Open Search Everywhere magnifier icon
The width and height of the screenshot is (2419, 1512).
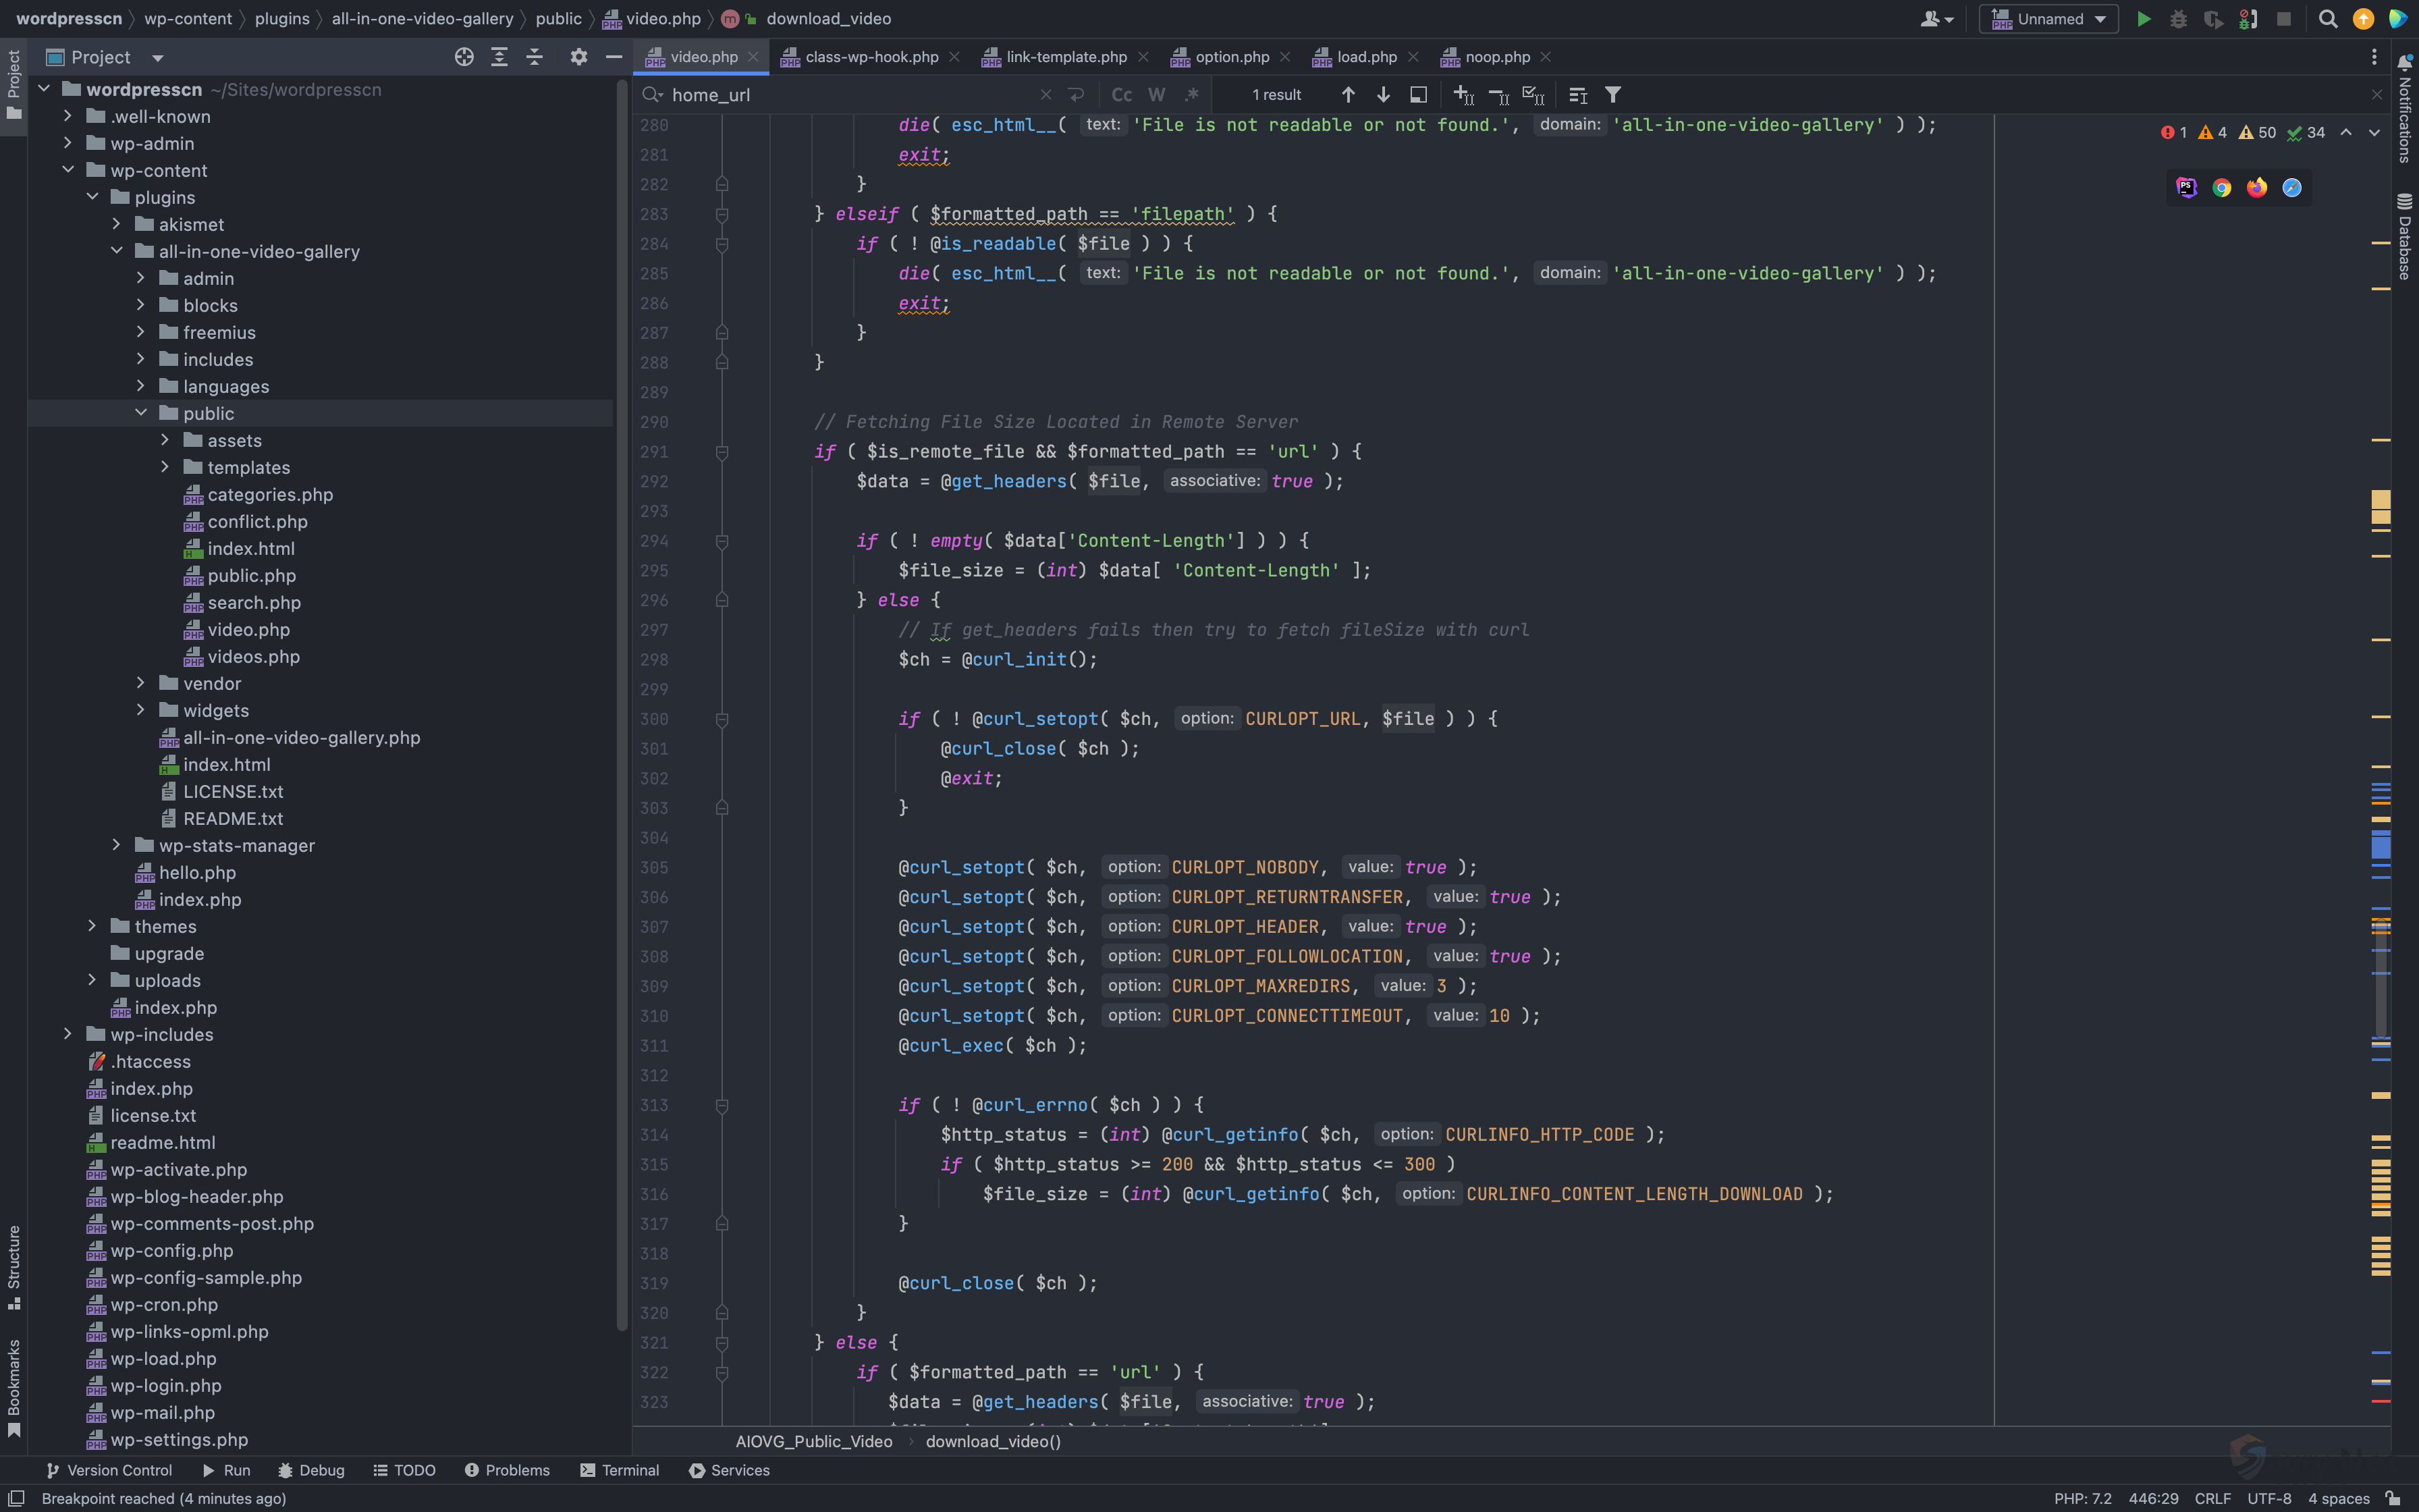click(x=2328, y=19)
